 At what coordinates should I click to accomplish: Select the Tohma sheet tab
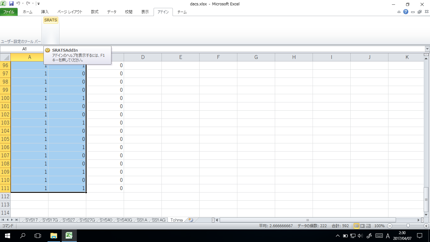177,220
